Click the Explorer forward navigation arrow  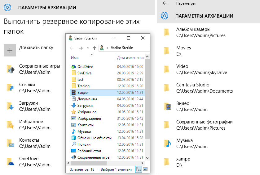click(x=81, y=48)
